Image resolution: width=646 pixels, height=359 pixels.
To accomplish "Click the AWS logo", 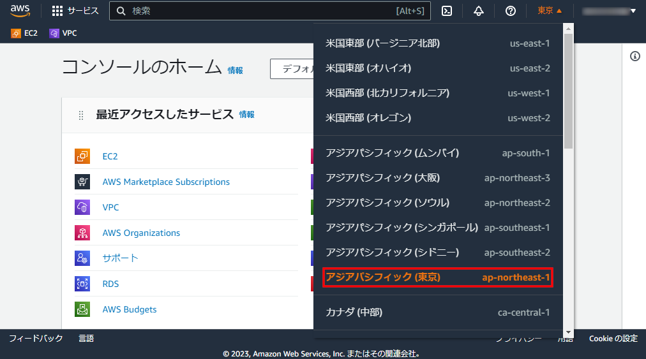I will 20,11.
